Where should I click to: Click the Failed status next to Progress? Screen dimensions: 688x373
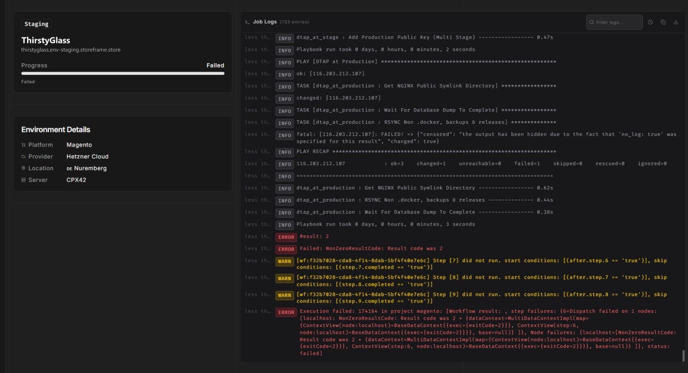click(x=215, y=65)
